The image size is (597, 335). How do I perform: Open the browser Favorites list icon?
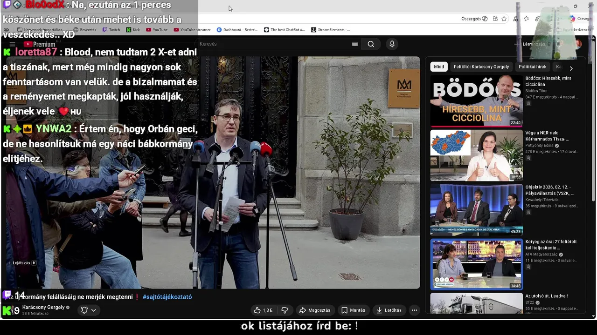pyautogui.click(x=527, y=19)
